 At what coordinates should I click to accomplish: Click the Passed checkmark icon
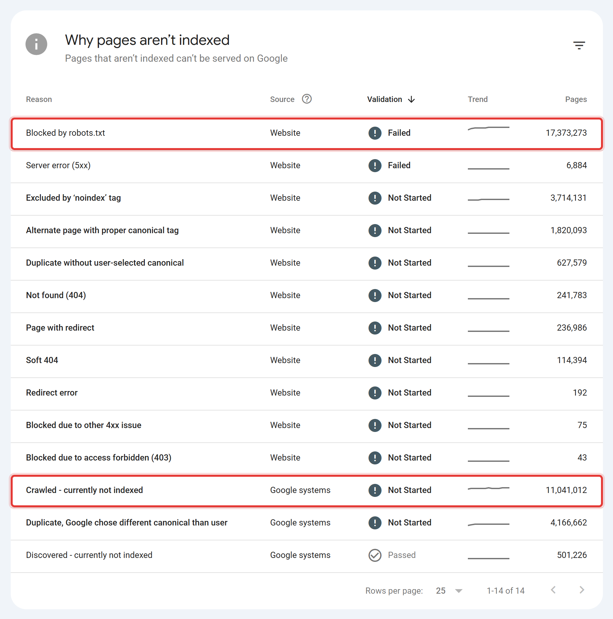pyautogui.click(x=375, y=555)
